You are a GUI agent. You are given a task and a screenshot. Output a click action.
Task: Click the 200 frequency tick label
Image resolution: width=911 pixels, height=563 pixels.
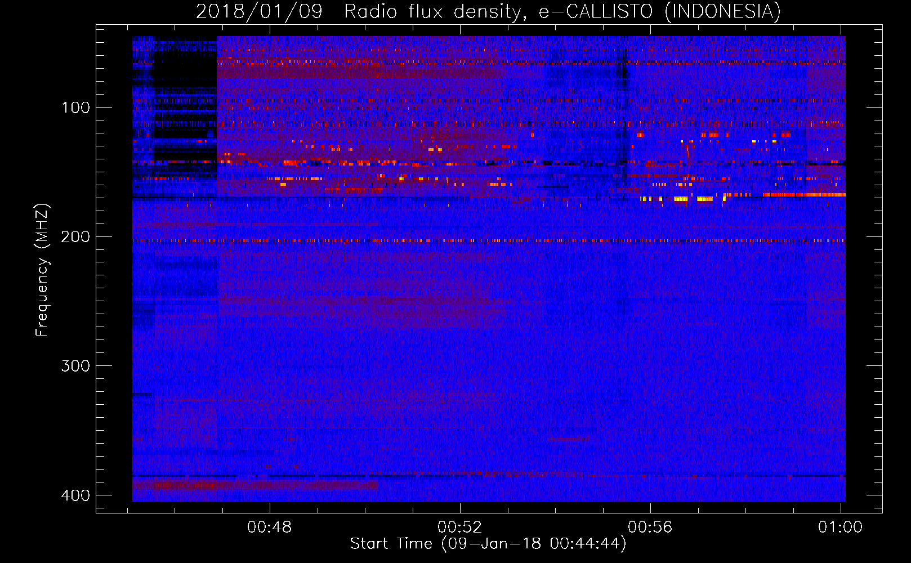point(76,236)
